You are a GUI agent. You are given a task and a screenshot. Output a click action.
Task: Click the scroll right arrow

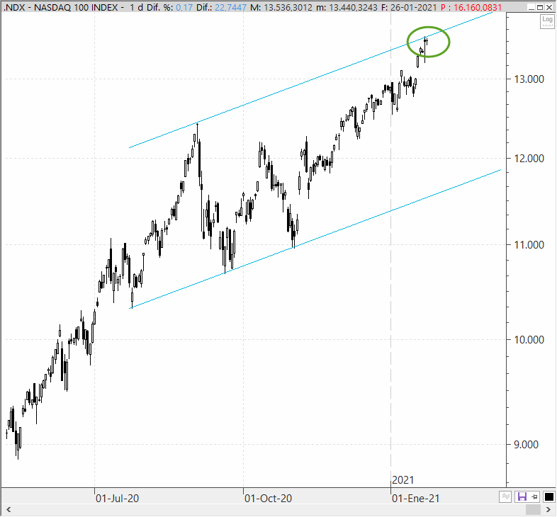click(x=548, y=509)
